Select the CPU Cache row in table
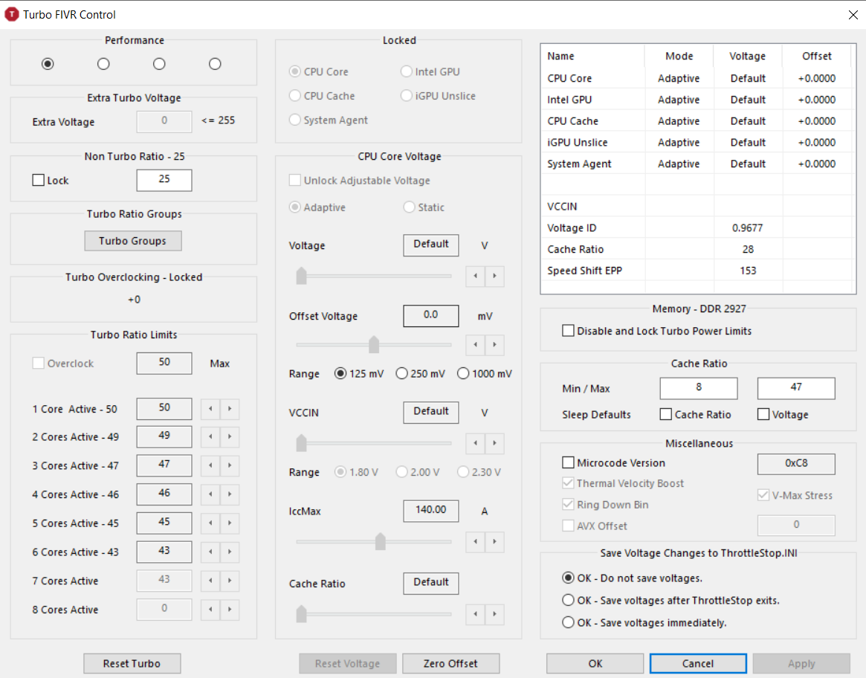866x678 pixels. click(x=698, y=121)
